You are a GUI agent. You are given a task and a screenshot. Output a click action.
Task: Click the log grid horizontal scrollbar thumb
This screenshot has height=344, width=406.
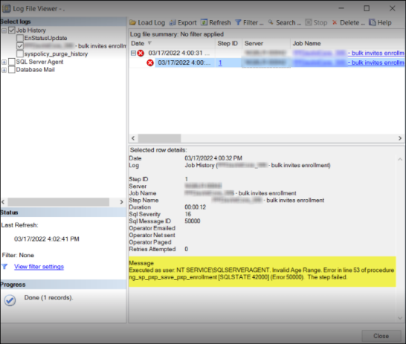pyautogui.click(x=159, y=138)
